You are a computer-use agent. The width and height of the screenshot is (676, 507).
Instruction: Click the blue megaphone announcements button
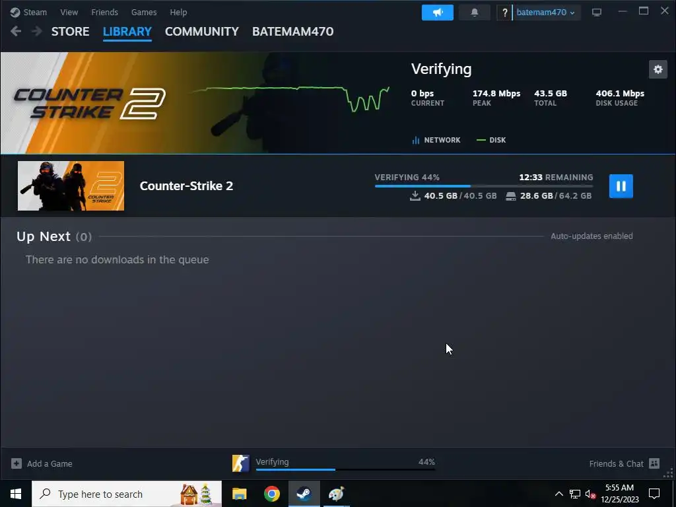[x=437, y=13]
